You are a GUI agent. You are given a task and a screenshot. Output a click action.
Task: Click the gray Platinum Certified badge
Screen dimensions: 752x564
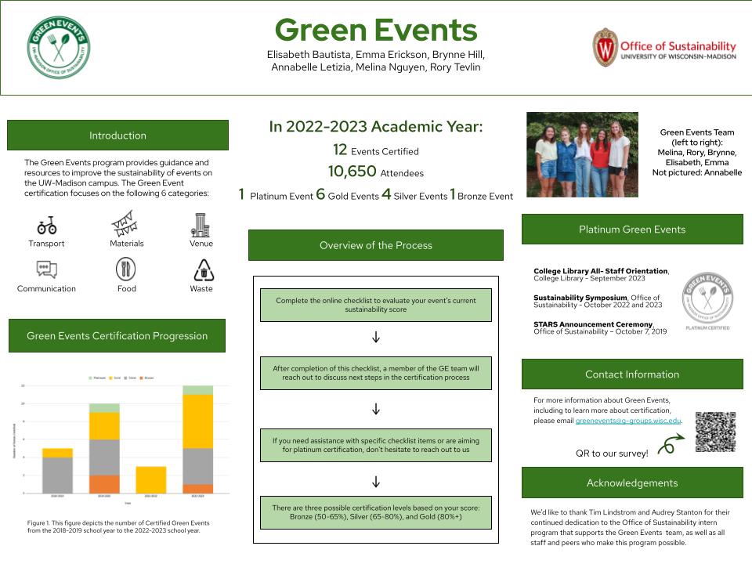pyautogui.click(x=707, y=301)
